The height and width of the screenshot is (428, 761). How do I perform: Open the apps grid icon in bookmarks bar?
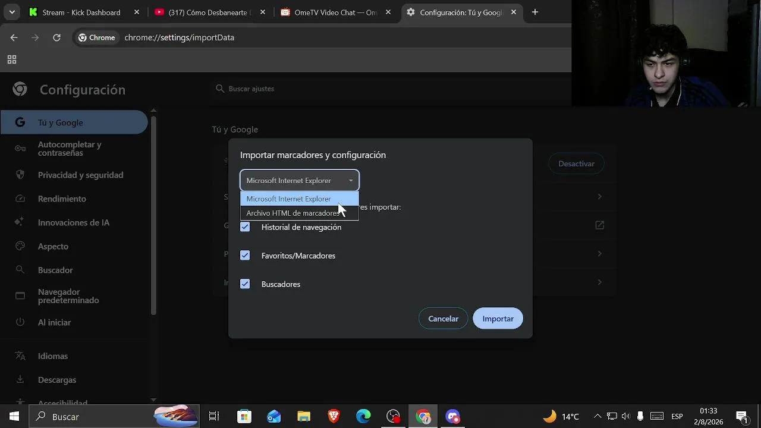coord(11,59)
